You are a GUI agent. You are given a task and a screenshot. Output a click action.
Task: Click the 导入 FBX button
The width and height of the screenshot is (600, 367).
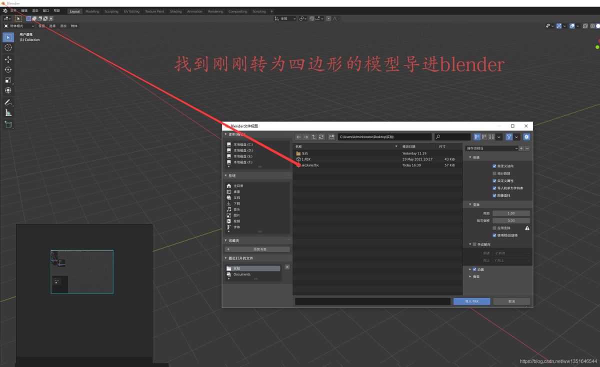[x=472, y=301]
